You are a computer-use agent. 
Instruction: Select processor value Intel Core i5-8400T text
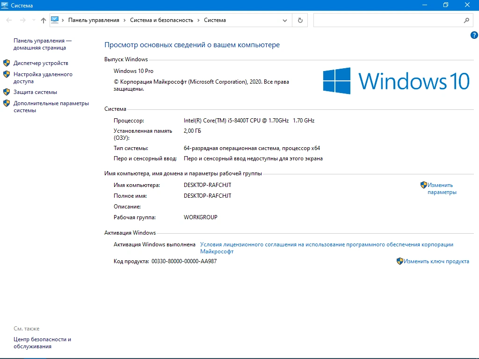pyautogui.click(x=249, y=121)
